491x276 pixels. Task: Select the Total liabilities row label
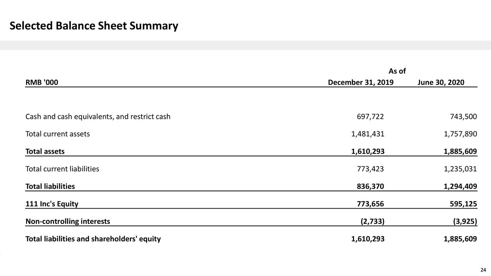(x=50, y=186)
